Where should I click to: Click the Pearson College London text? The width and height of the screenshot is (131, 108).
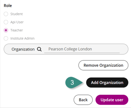pos(70,49)
